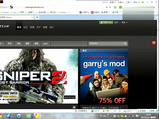Screen dimensions: 159x119
Task: Open the 查看(V) menu
Action: click(x=113, y=2)
